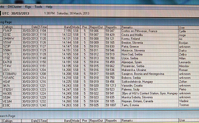Click remark 30yrs of HG1s Contest Station
Screen dimensions: 199x123
(x=140, y=93)
